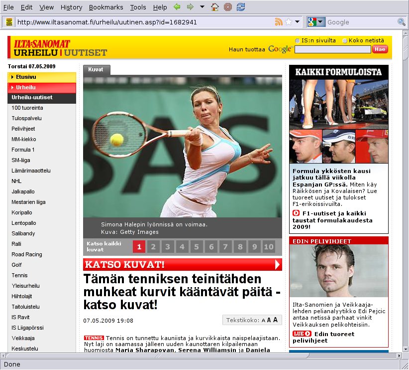Go forward using the green right arrow

click(x=190, y=7)
